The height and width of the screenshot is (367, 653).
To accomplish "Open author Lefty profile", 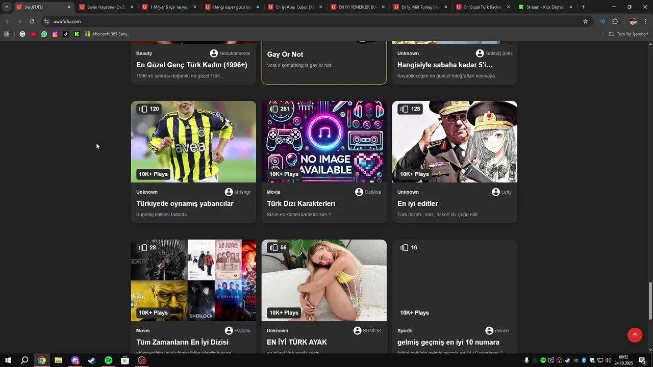I will (x=501, y=192).
